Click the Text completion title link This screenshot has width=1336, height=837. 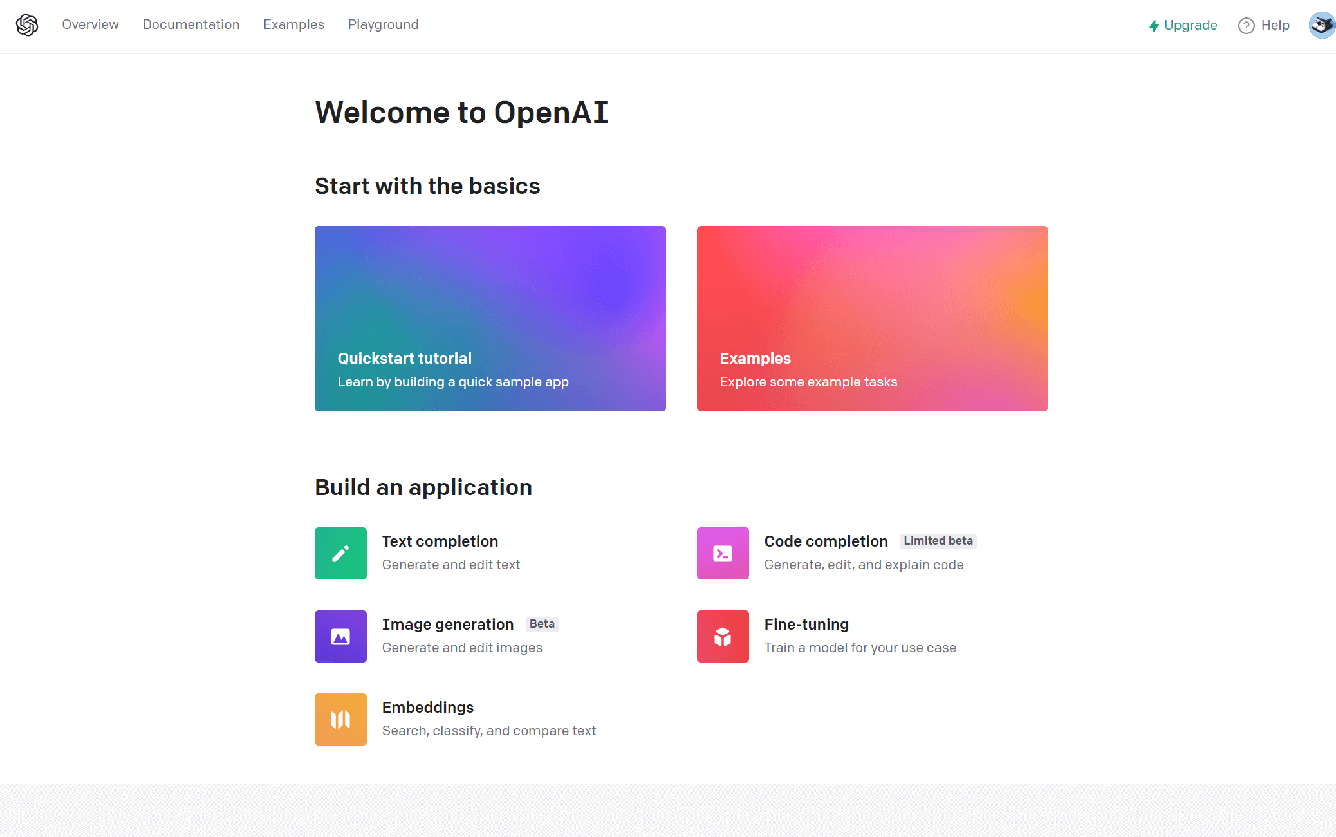click(x=440, y=541)
